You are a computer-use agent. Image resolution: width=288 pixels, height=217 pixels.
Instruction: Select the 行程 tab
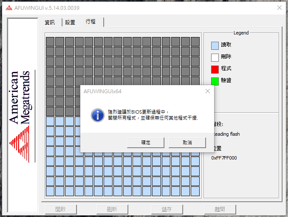coord(93,22)
